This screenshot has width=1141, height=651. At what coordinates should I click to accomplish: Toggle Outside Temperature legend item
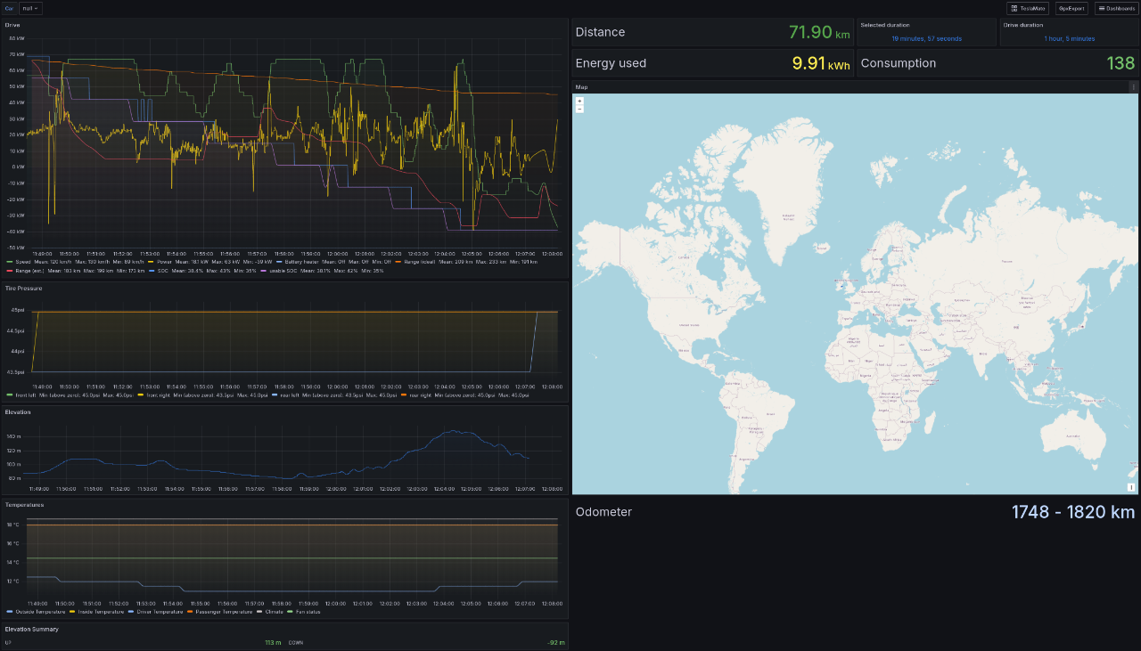40,612
